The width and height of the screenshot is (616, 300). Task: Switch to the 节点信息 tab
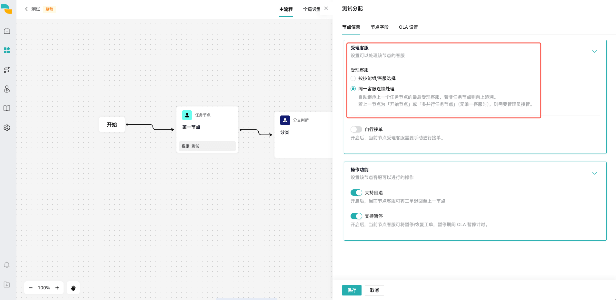coord(351,27)
